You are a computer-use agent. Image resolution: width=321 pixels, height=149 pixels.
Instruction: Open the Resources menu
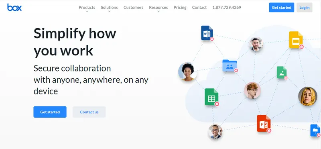click(x=158, y=7)
